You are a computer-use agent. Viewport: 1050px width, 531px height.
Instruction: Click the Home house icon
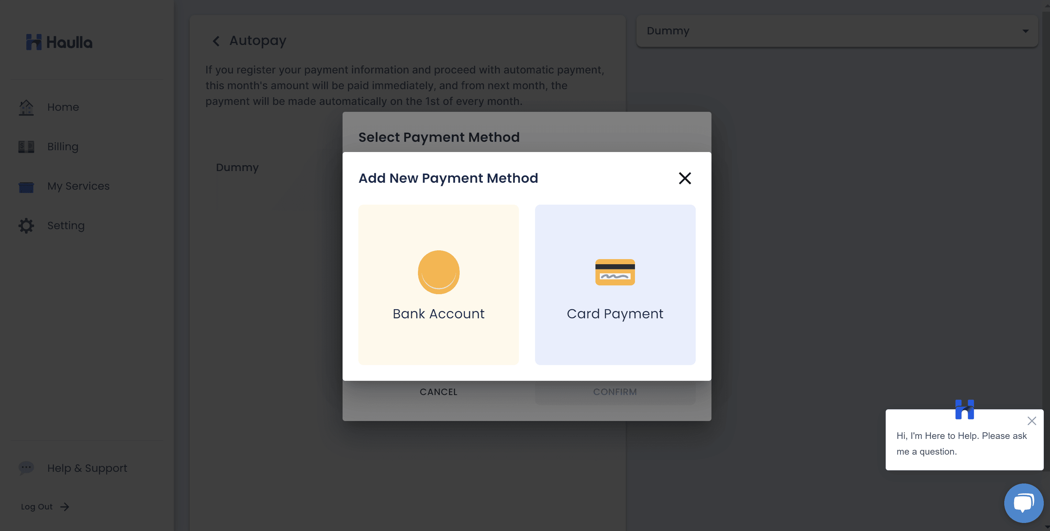[26, 107]
